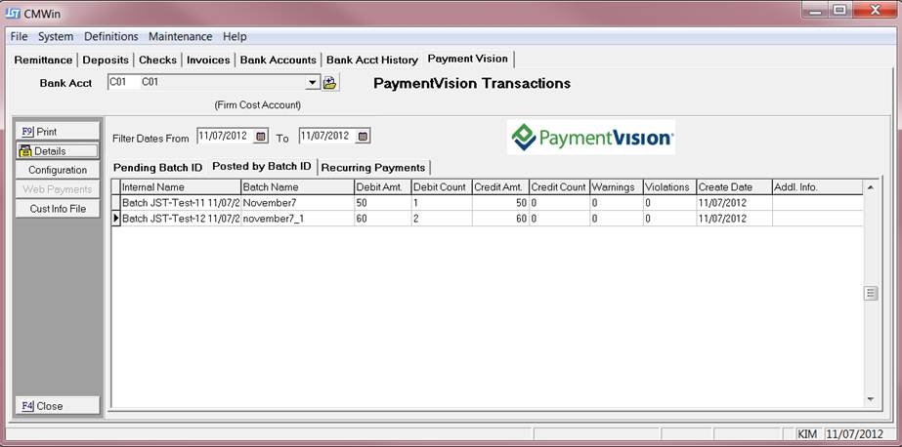Image resolution: width=902 pixels, height=447 pixels.
Task: Select the Recurring Payments tab
Action: [373, 167]
